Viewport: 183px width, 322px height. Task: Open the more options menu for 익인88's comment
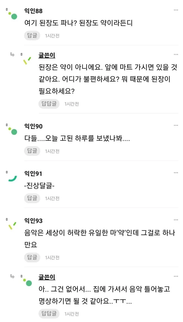(x=176, y=10)
